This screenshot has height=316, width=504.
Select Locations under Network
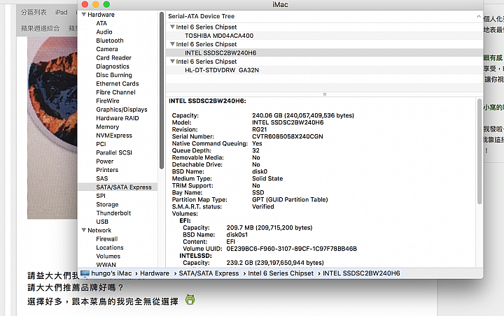pos(110,247)
